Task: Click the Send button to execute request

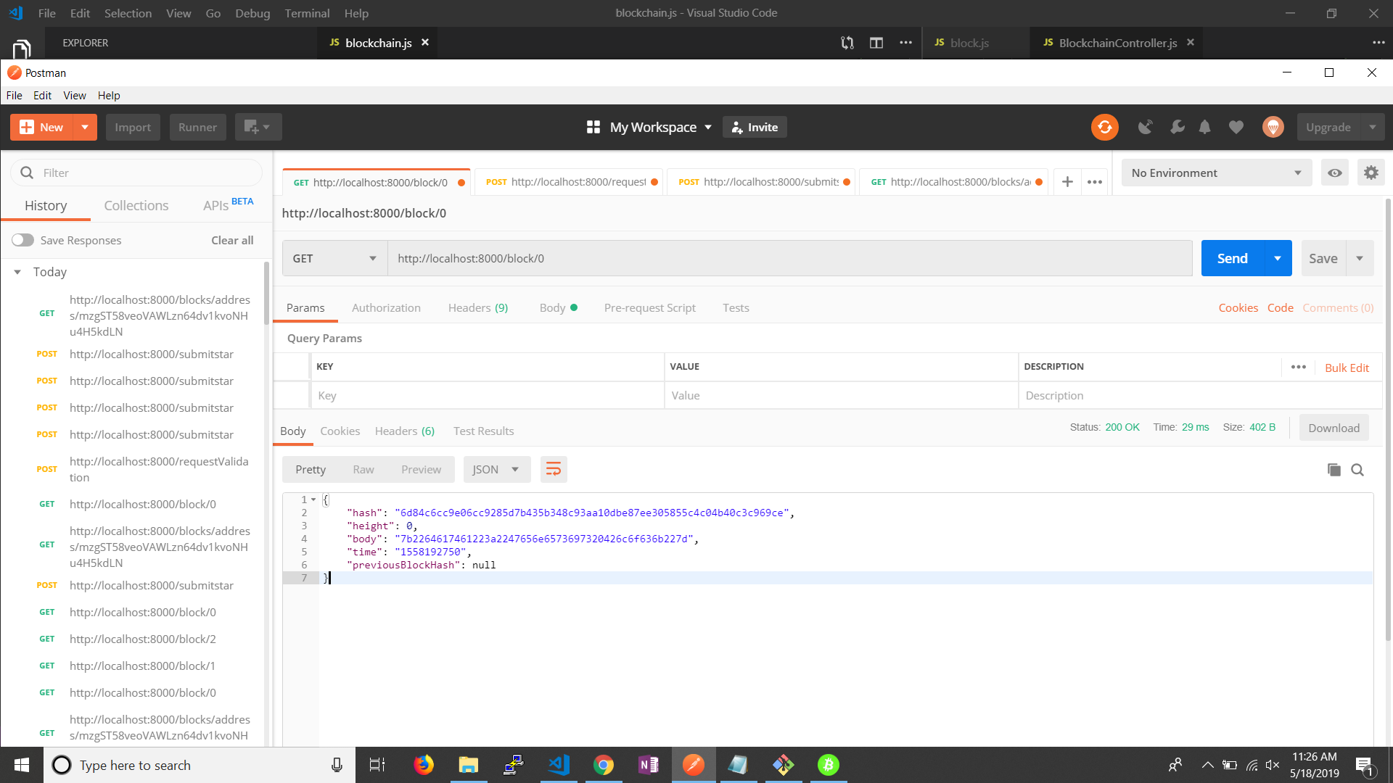Action: [1232, 258]
